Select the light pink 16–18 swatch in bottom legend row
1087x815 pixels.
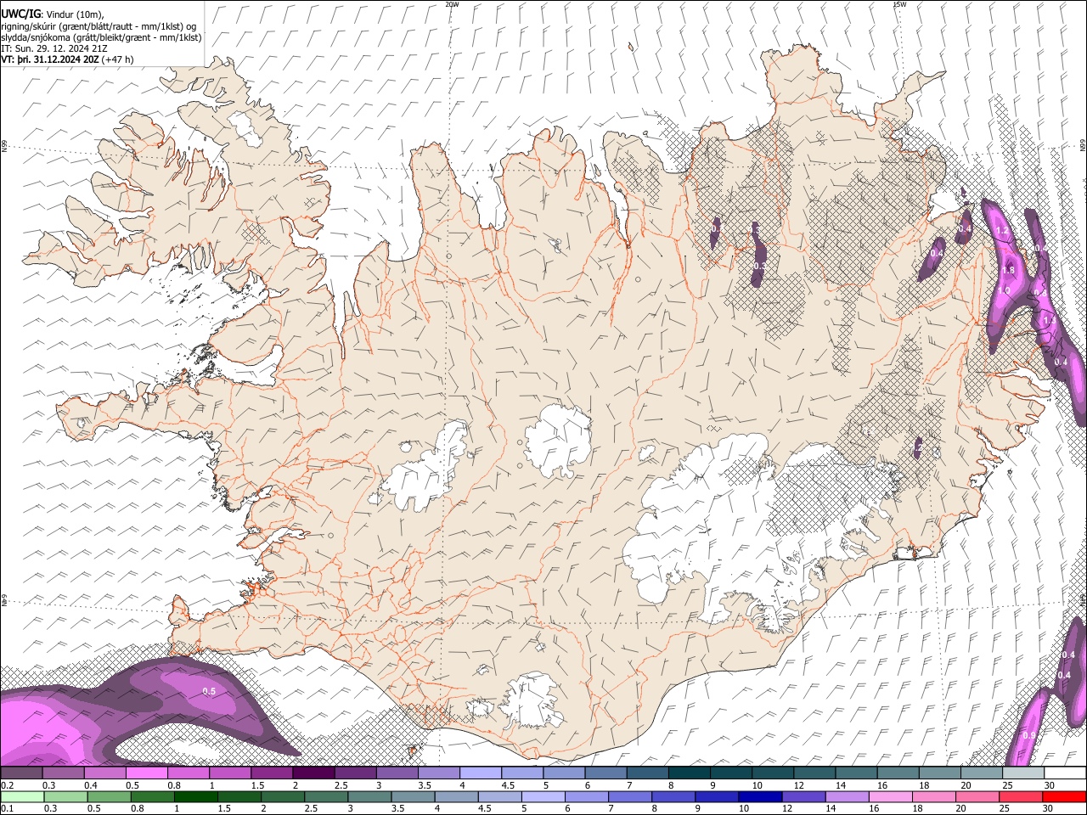pos(889,796)
